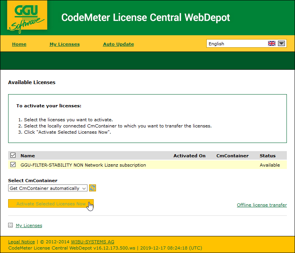
Task: Go to the Home menu item
Action: pyautogui.click(x=19, y=44)
